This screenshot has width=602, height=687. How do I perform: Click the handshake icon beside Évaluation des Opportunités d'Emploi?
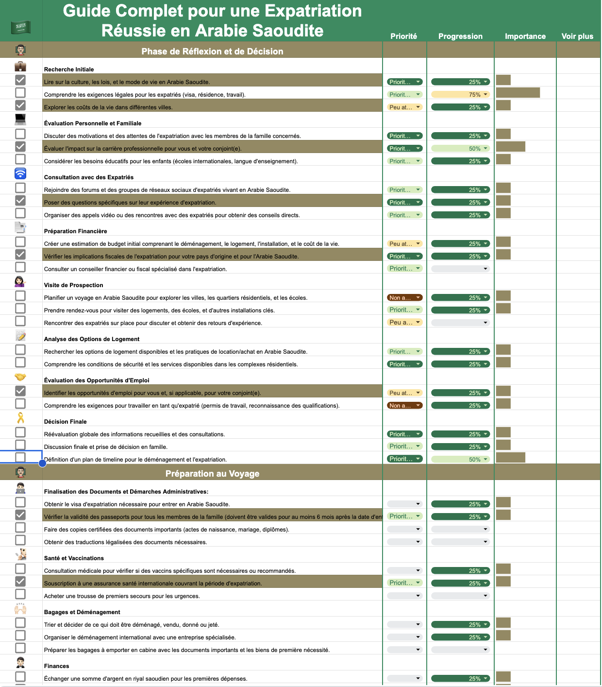[x=20, y=377]
